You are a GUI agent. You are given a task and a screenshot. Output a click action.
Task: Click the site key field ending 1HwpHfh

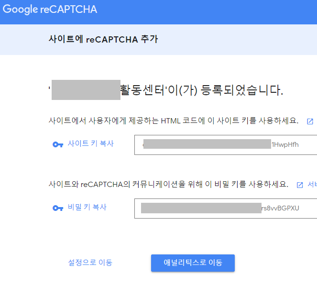tap(226, 145)
